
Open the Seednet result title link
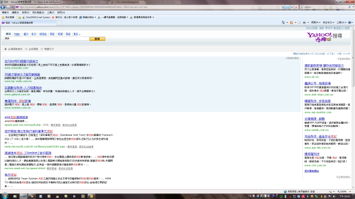28,153
